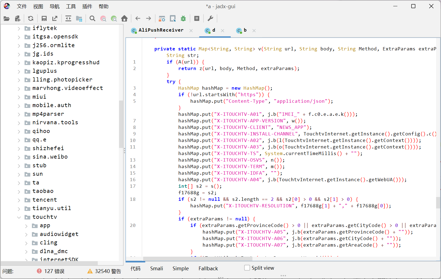This screenshot has height=279, width=441.
Task: Click the 127 错误 error count
Action: [x=54, y=271]
